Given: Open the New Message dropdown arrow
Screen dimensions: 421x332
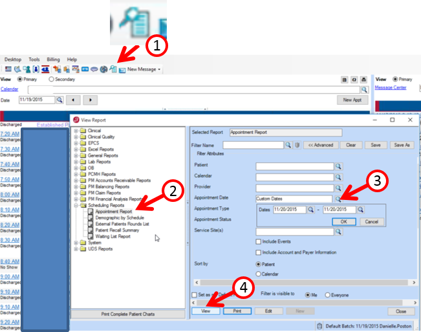Looking at the screenshot, I should pyautogui.click(x=159, y=69).
